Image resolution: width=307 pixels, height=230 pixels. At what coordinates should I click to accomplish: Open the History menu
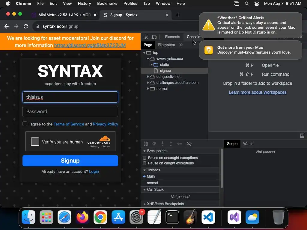tap(84, 4)
